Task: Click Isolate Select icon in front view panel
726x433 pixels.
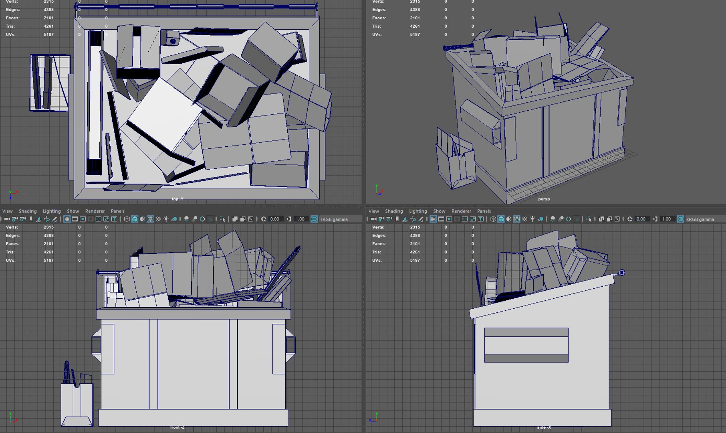Action: pos(222,219)
